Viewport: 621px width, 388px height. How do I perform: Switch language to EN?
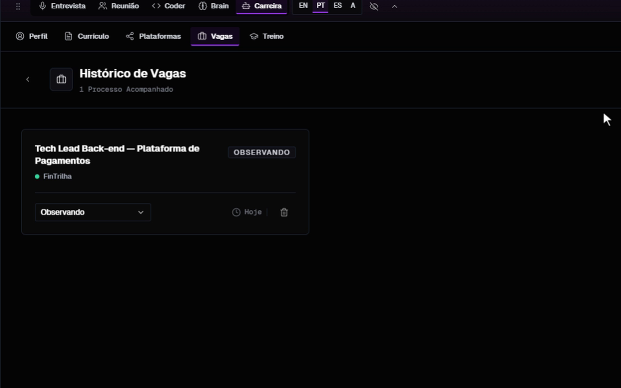303,6
